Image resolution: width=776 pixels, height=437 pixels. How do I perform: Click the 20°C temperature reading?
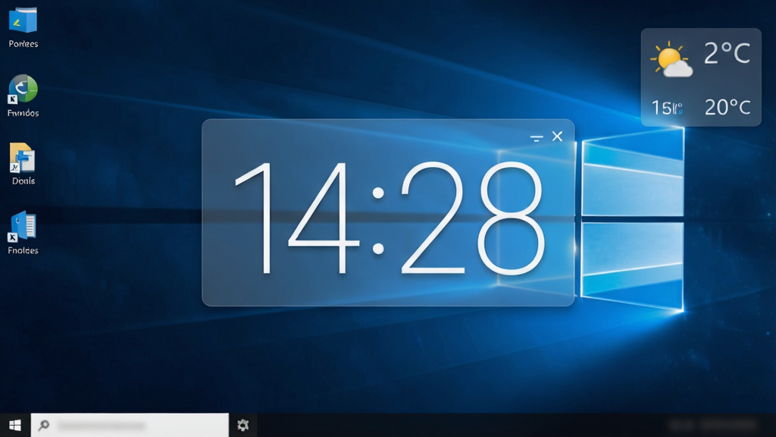click(x=727, y=107)
